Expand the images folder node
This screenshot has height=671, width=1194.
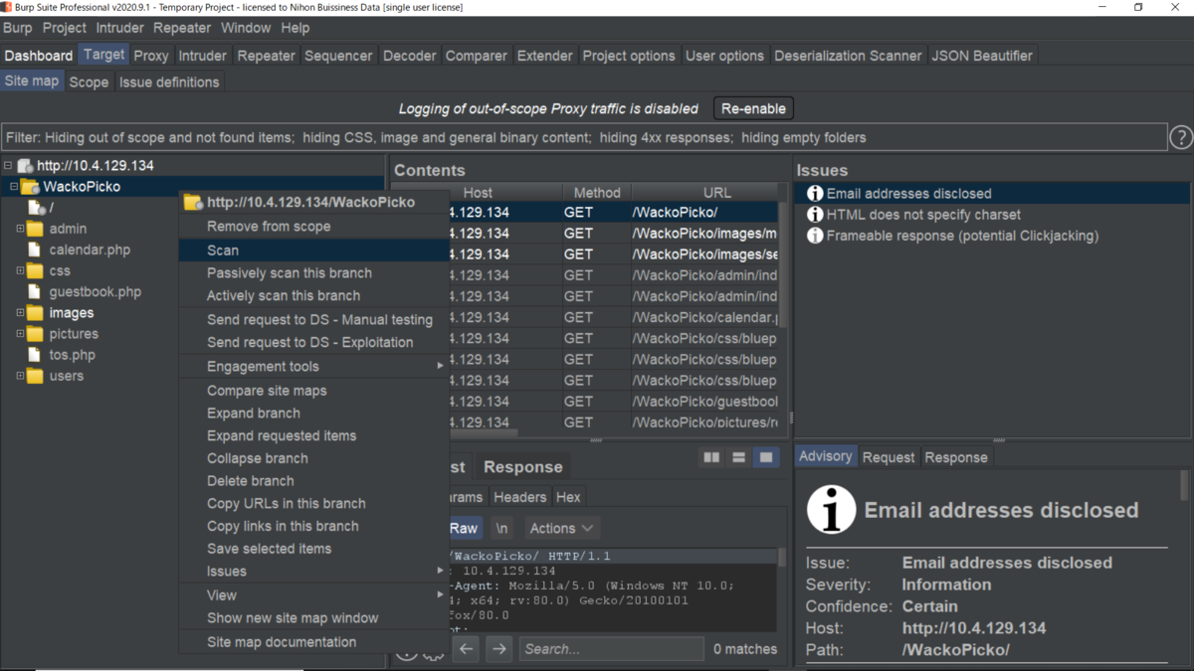click(x=20, y=313)
